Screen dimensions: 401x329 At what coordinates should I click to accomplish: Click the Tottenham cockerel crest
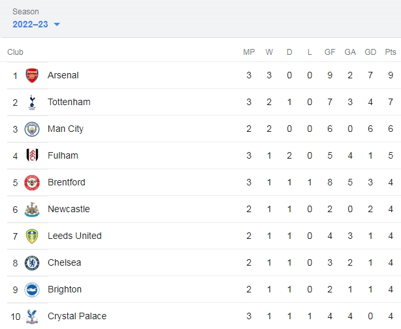32,102
